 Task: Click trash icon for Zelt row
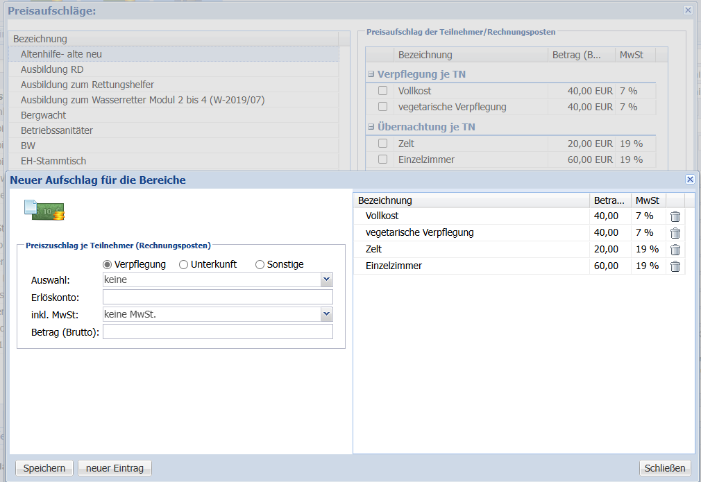[675, 250]
